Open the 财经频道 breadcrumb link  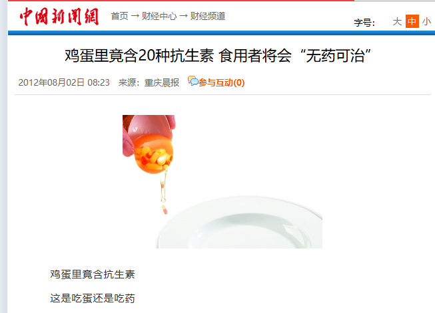click(x=208, y=17)
